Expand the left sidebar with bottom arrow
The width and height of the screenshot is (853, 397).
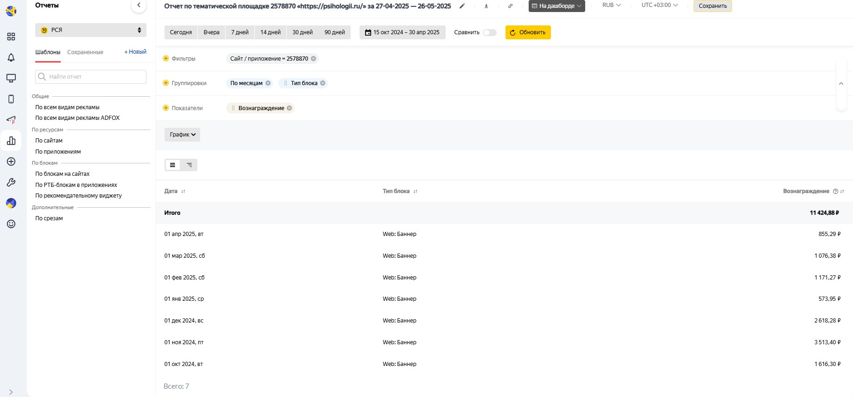(11, 392)
